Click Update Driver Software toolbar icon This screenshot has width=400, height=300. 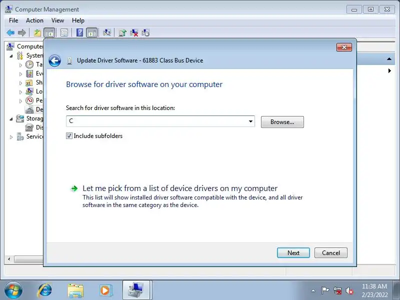tap(122, 32)
